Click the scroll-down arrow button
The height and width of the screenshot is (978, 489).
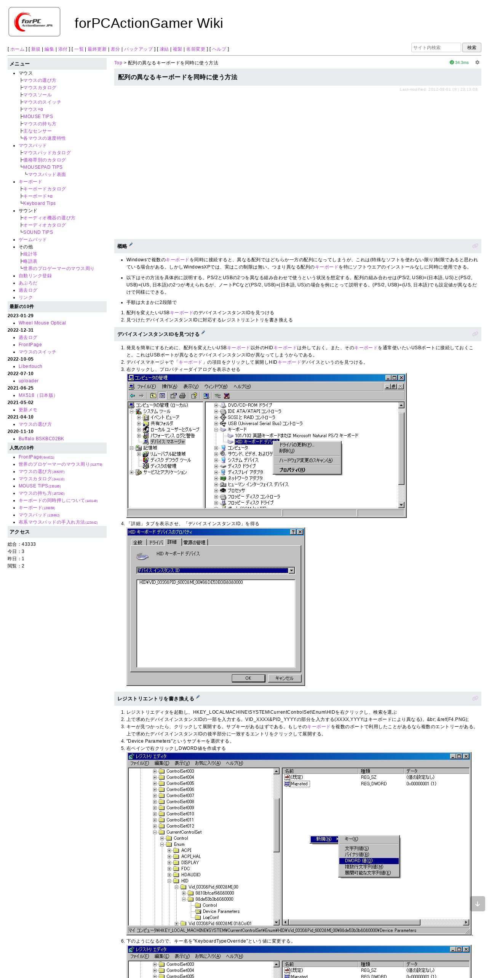478,904
